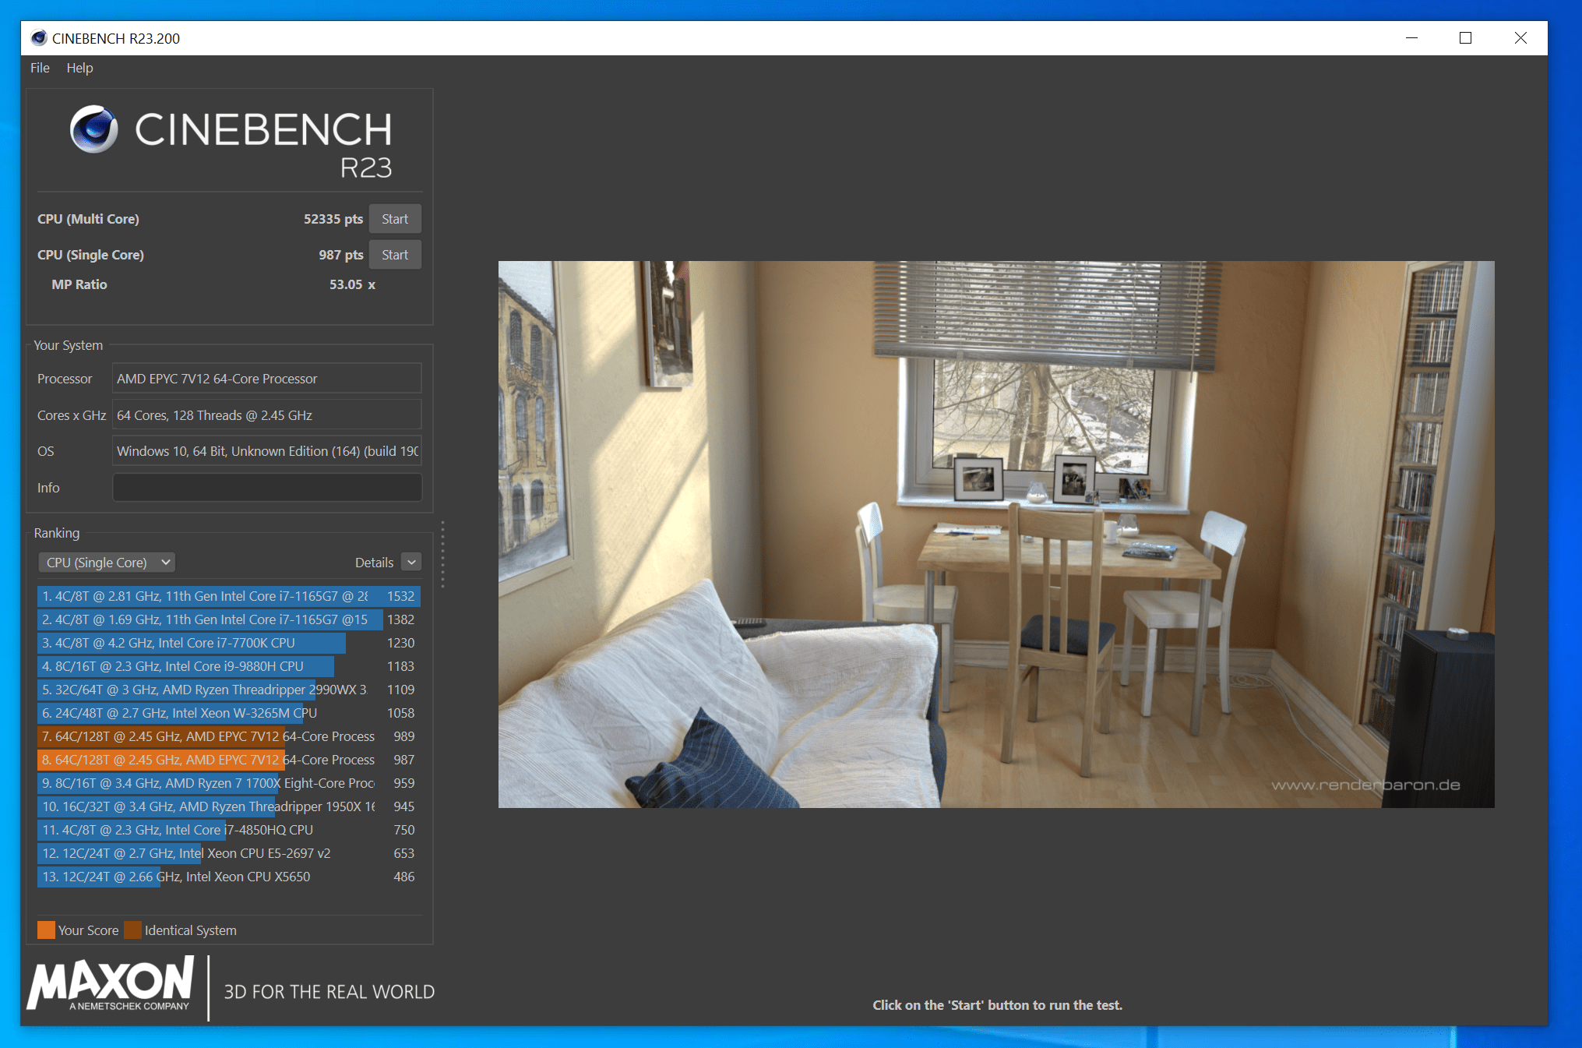Image resolution: width=1582 pixels, height=1048 pixels.
Task: Select ranking row AMD Ryzen 7 1700X
Action: tap(229, 783)
